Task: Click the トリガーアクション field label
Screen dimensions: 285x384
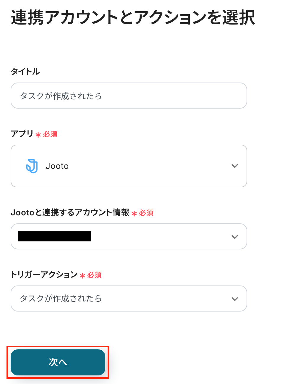Action: 44,275
